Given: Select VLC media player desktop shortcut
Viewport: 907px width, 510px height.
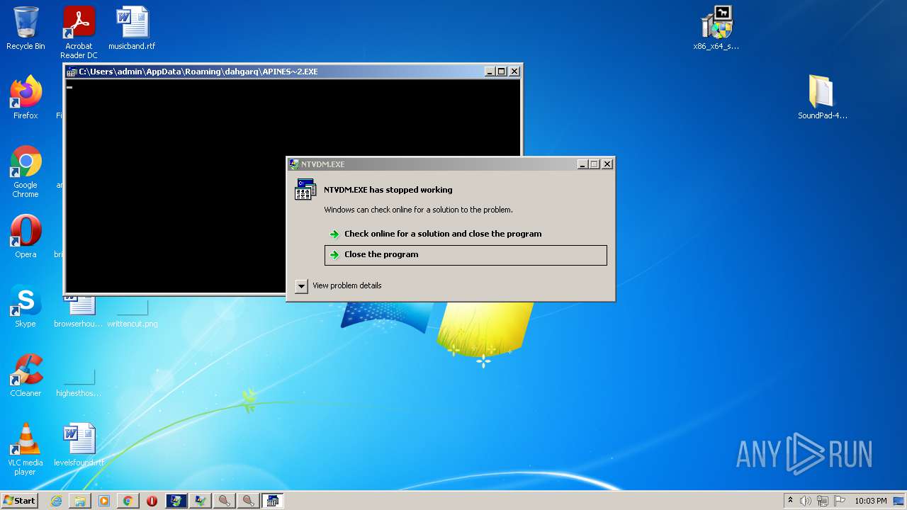Looking at the screenshot, I should [x=26, y=449].
